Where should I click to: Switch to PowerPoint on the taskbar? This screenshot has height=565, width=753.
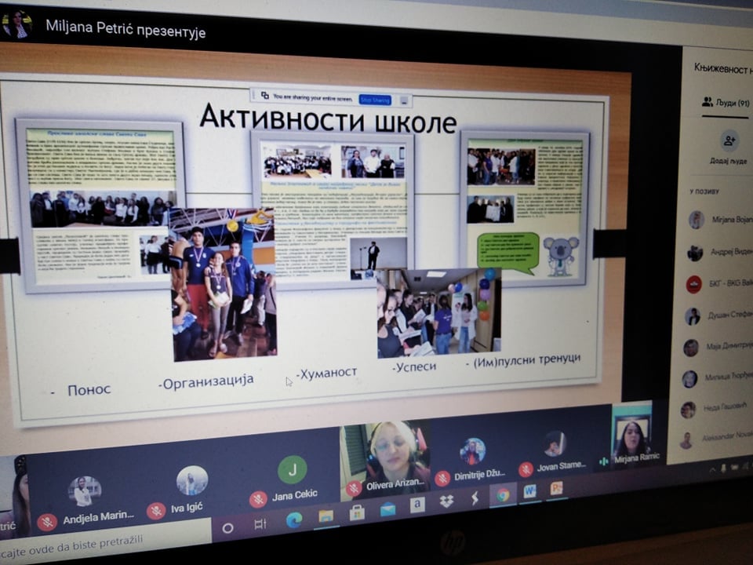556,488
